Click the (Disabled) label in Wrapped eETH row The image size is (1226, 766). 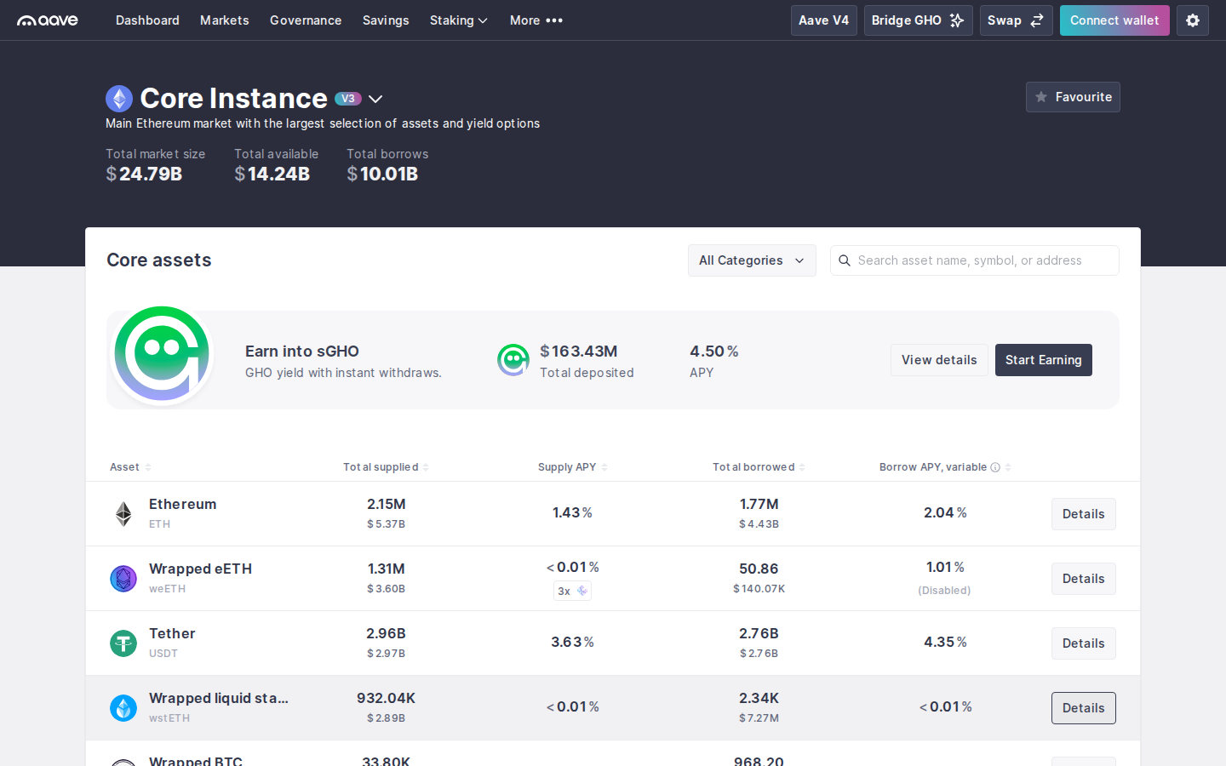click(x=944, y=591)
